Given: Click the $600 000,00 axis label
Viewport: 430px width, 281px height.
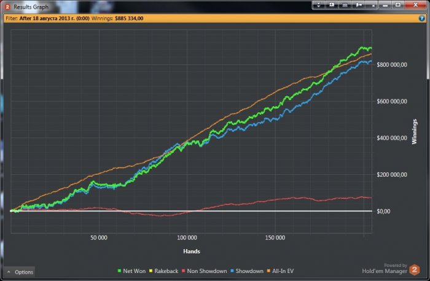Looking at the screenshot, I should click(392, 101).
